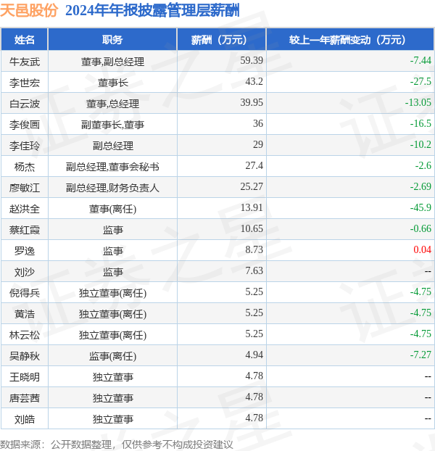Viewport: 435px width, 451px height.
Task: Click change value -7.44
Action: coord(420,60)
